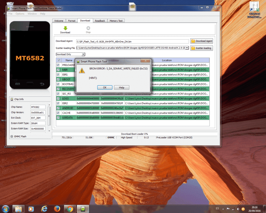Click the Flash Tool taskbar icon
Viewport: 266px width, 213px height.
point(83,209)
